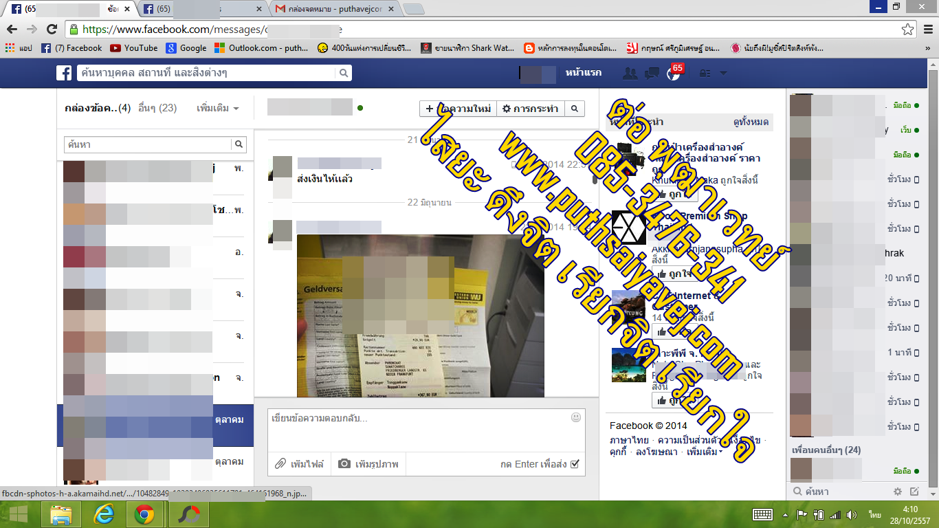Viewport: 939px width, 528px height.
Task: Open the YouTube bookmark
Action: [x=133, y=48]
